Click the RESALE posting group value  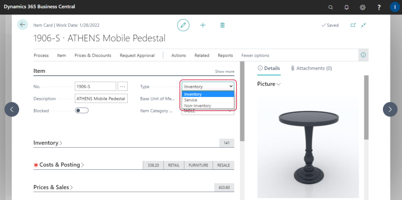pos(224,165)
